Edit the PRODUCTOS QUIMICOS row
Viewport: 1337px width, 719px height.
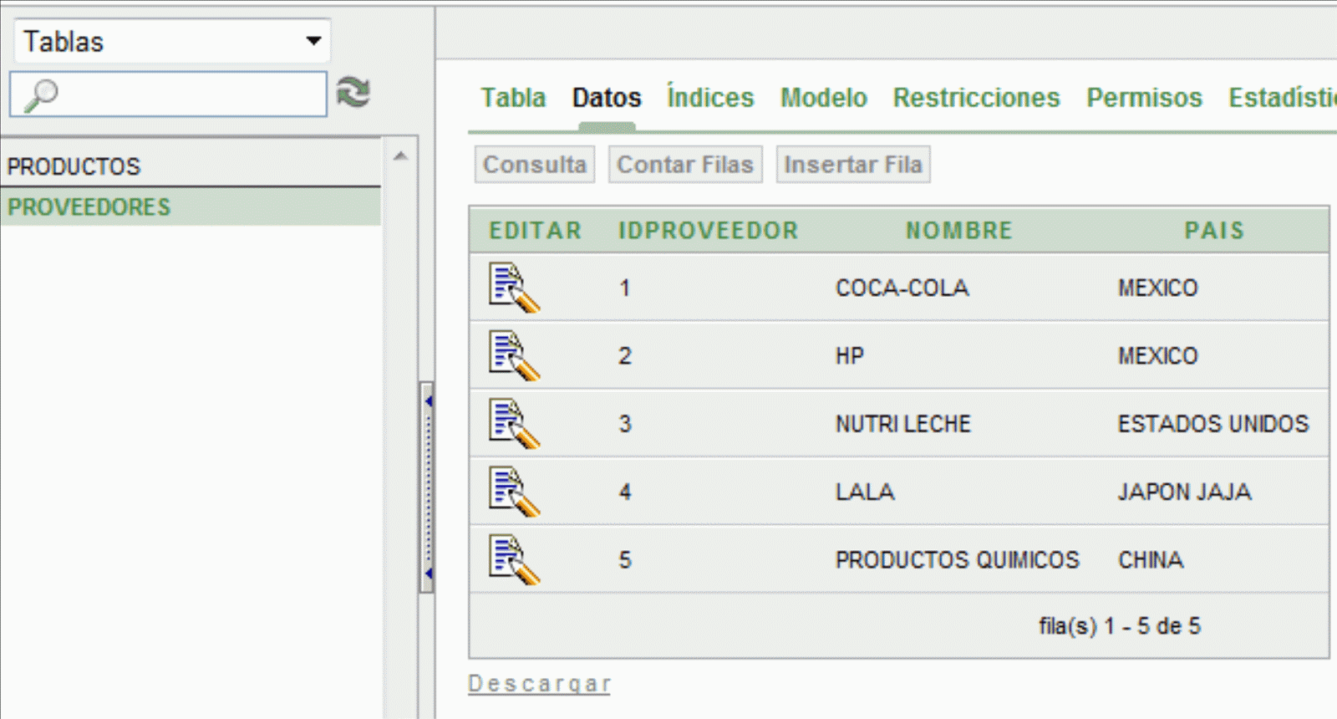[514, 559]
